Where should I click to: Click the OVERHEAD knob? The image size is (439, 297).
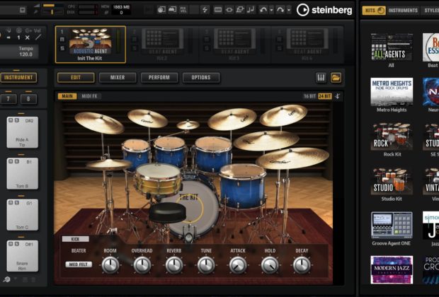point(142,265)
